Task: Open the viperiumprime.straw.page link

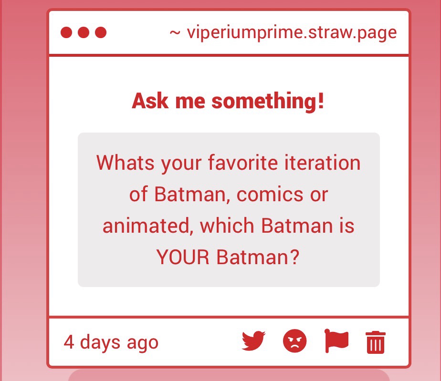Action: click(x=292, y=33)
